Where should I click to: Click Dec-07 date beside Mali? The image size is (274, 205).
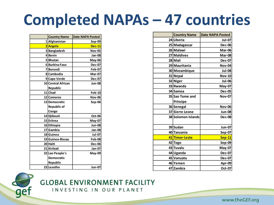[216, 61]
